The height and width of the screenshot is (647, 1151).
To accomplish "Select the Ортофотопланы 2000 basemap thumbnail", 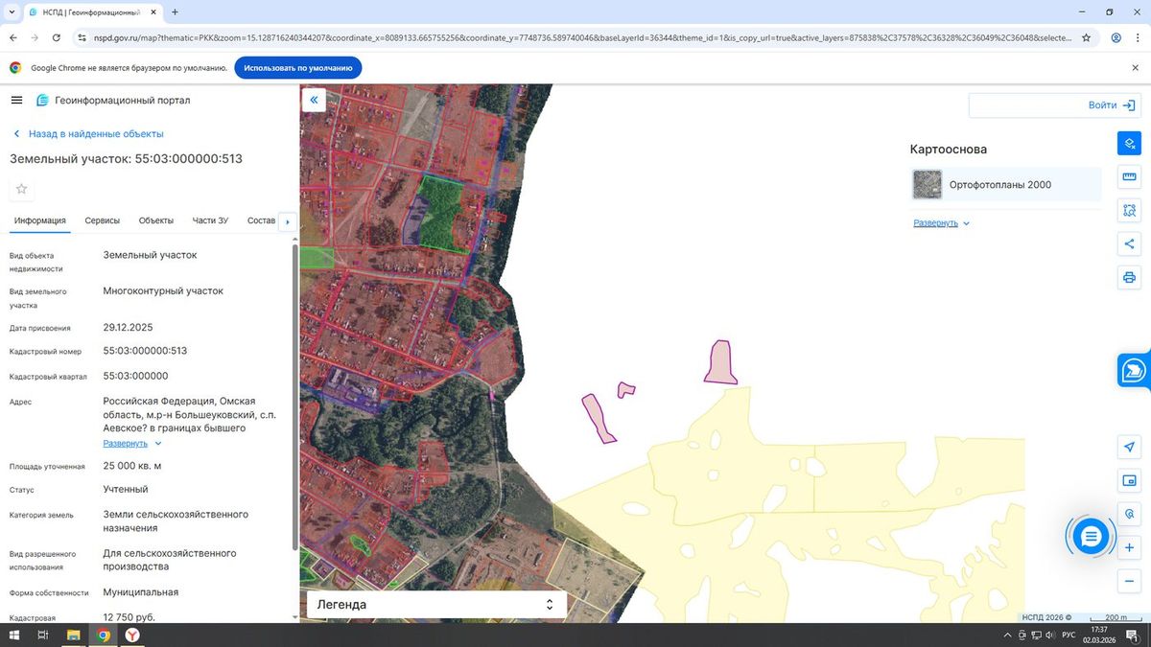I will (x=928, y=184).
